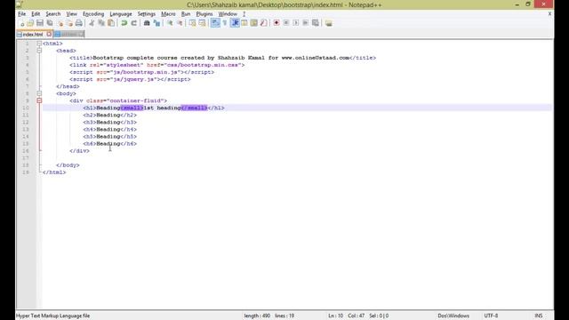
Task: Click the Replace toolbar icon
Action: [156, 23]
